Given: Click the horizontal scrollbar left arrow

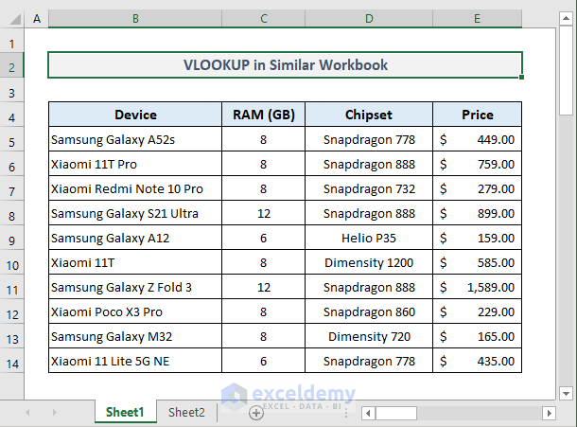Looking at the screenshot, I should tap(369, 413).
